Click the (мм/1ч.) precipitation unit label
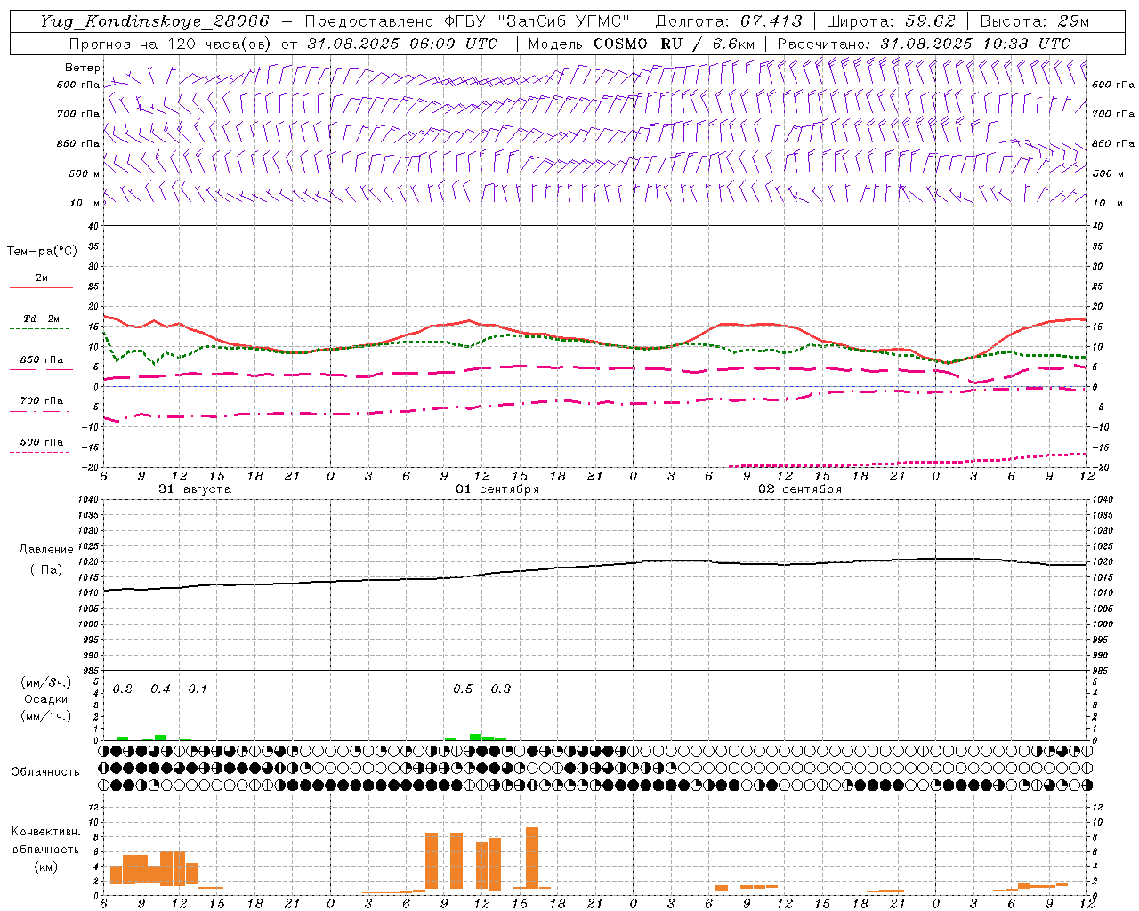 coord(46,716)
